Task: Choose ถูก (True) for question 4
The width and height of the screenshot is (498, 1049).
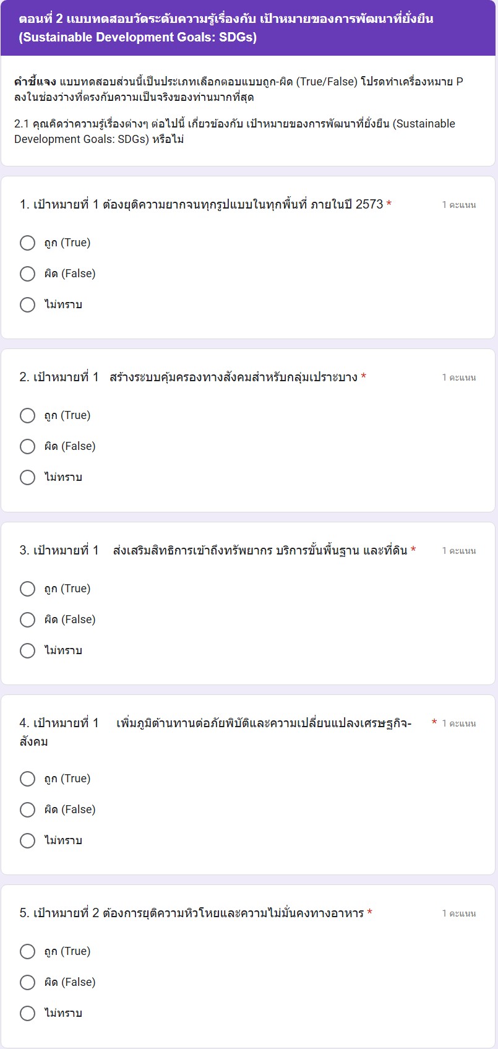Action: 27,779
